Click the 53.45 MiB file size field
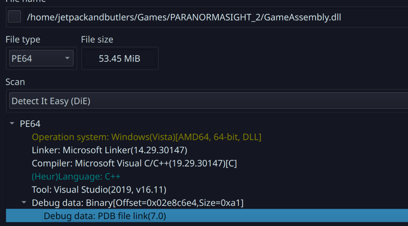The height and width of the screenshot is (226, 408). pyautogui.click(x=120, y=59)
